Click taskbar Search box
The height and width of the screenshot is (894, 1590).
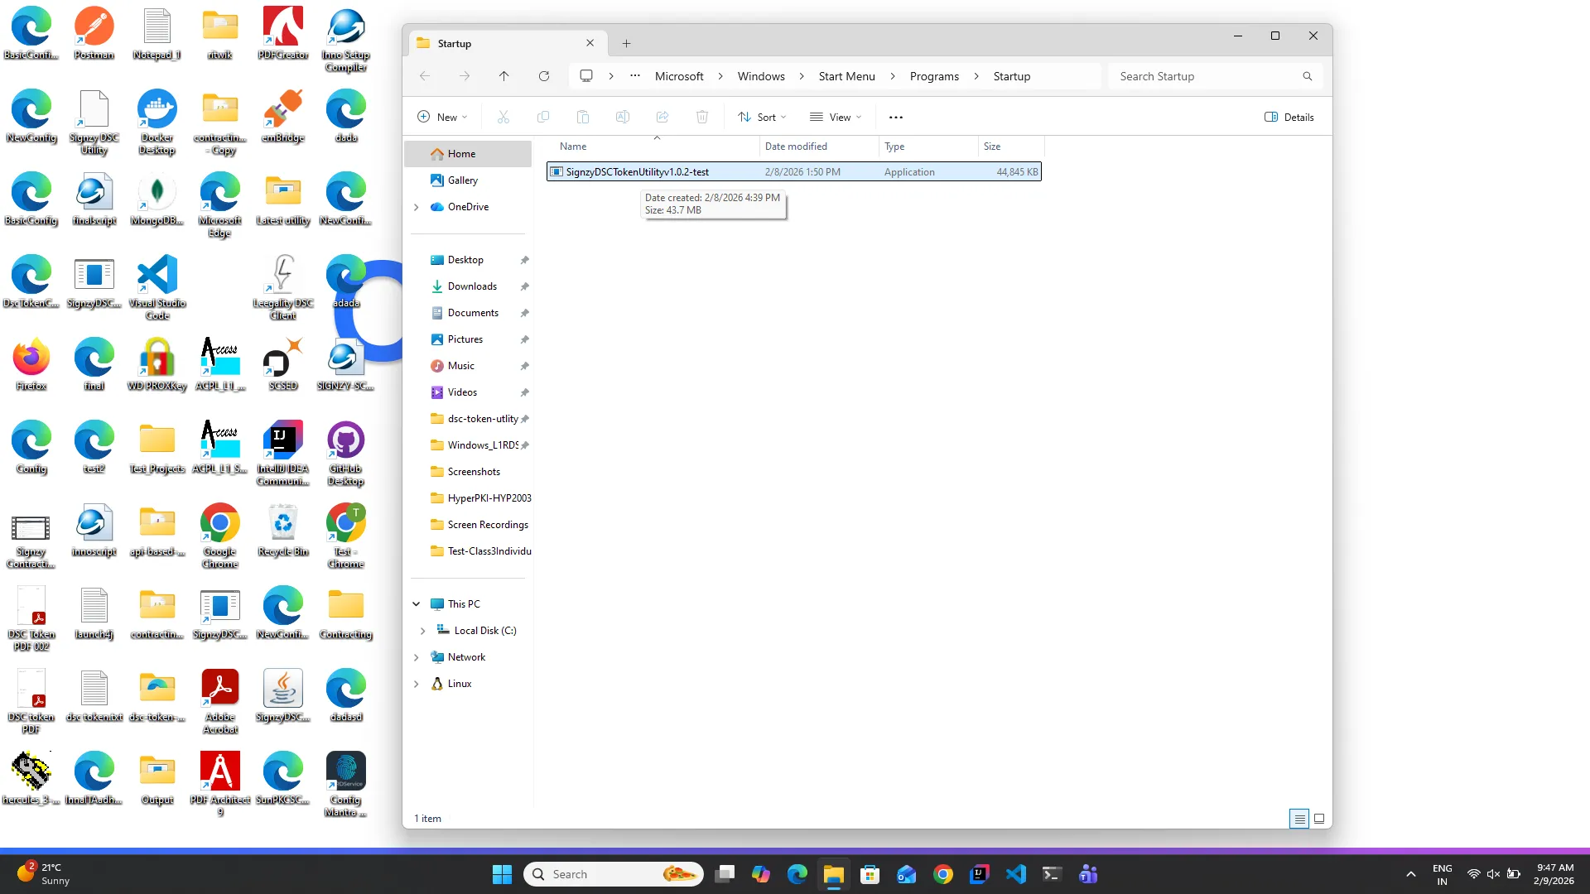(x=614, y=874)
